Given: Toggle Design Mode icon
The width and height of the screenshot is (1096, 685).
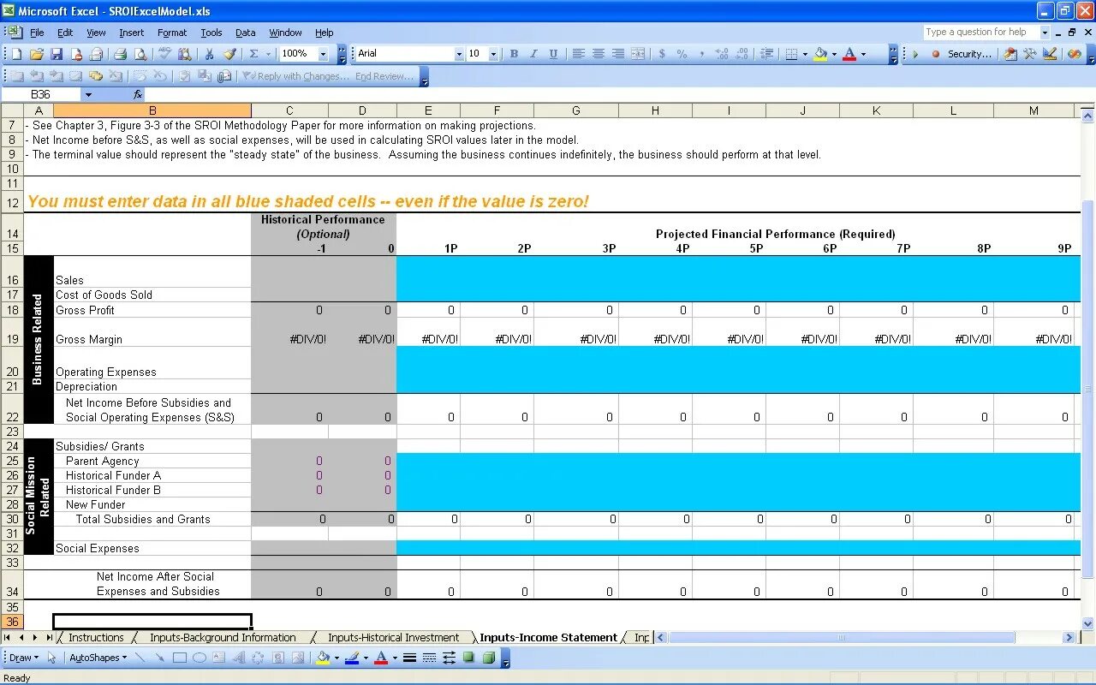Looking at the screenshot, I should coord(1049,54).
